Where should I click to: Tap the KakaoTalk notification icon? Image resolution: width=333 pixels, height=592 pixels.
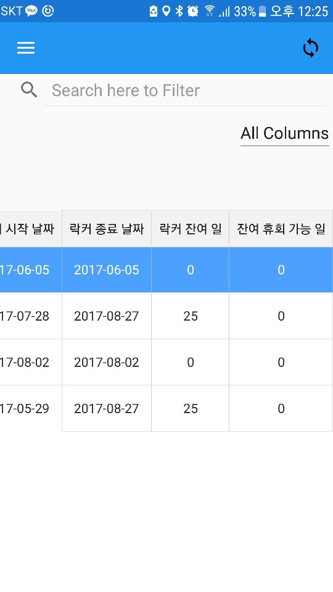pos(31,11)
